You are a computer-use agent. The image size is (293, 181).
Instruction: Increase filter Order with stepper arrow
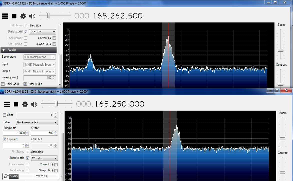pyautogui.click(x=56, y=132)
